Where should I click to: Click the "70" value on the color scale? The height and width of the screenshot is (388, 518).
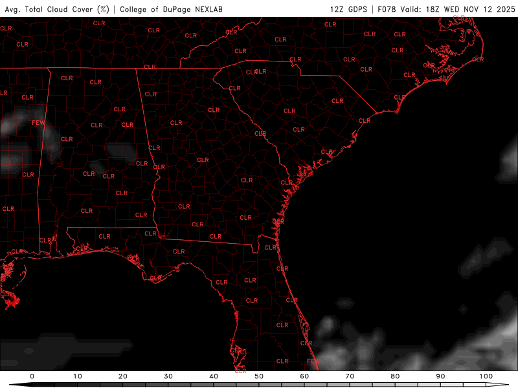tap(350, 376)
